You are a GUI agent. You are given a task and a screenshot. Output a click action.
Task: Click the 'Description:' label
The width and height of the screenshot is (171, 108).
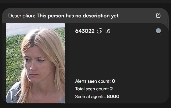[22, 16]
